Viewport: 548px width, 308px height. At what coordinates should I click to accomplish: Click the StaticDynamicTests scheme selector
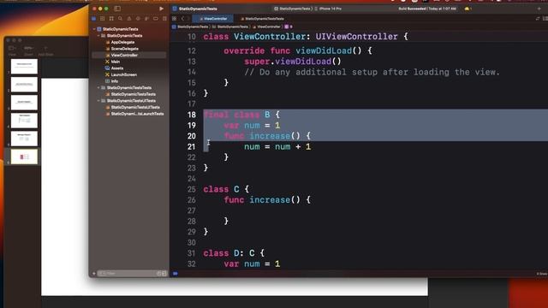[x=293, y=9]
